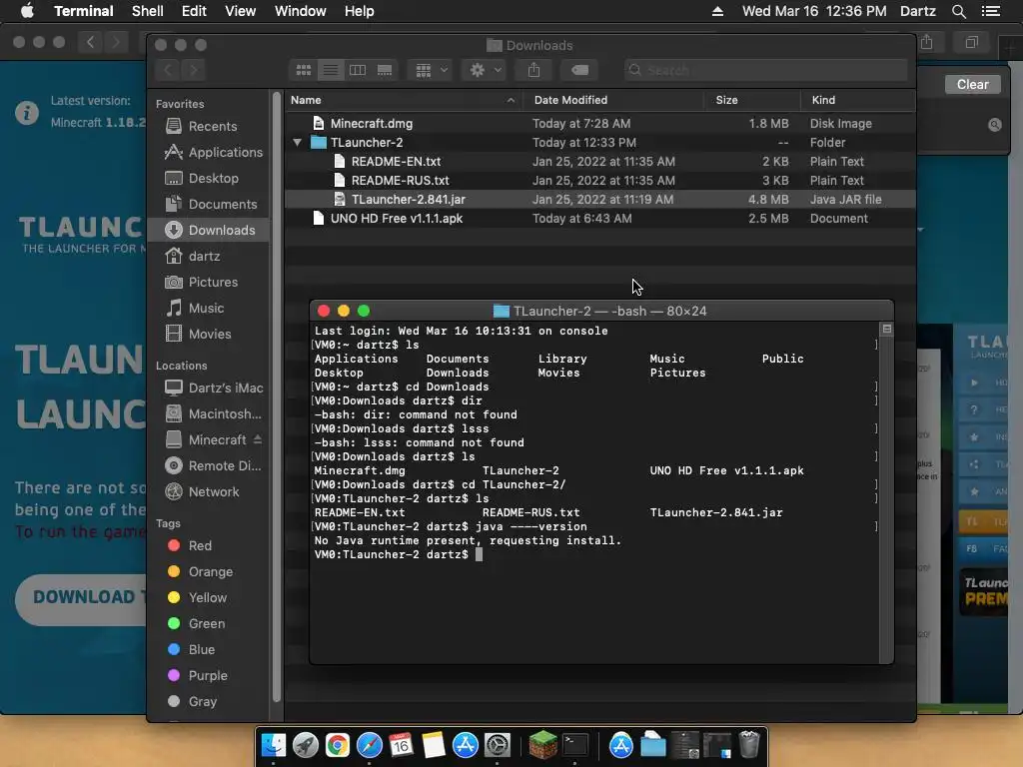Viewport: 1023px width, 767px height.
Task: Select the Yellow tag in sidebar
Action: click(197, 598)
